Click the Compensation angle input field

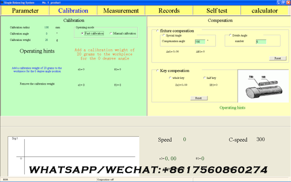click(x=200, y=42)
